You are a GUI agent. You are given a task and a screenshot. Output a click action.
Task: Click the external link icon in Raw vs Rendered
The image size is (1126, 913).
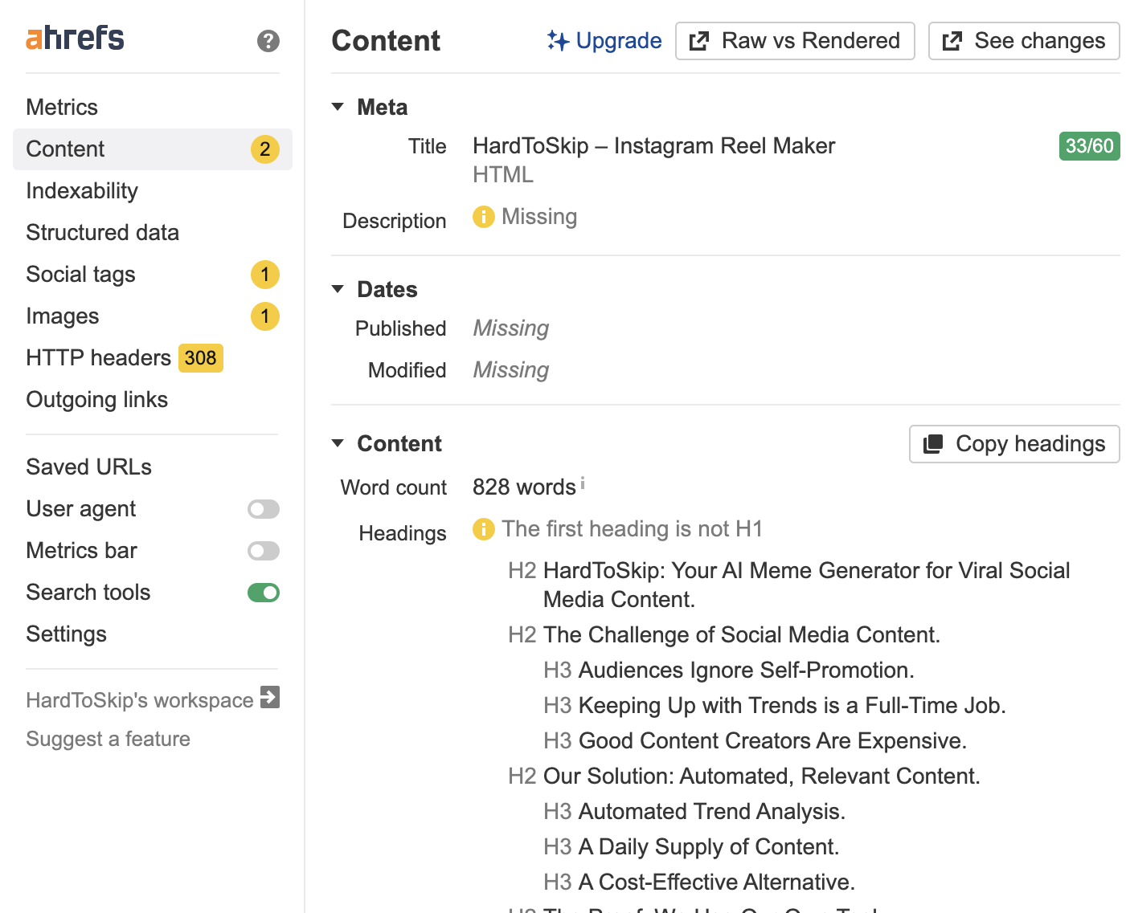698,41
